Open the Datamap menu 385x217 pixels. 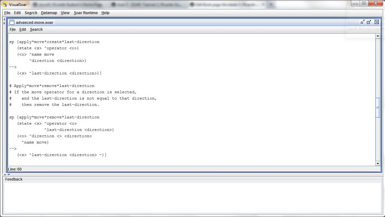(49, 13)
